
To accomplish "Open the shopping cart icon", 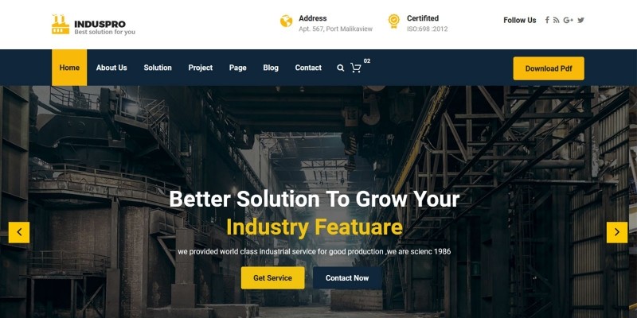I will (355, 68).
